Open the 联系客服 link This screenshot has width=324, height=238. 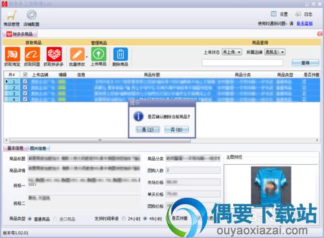305,23
